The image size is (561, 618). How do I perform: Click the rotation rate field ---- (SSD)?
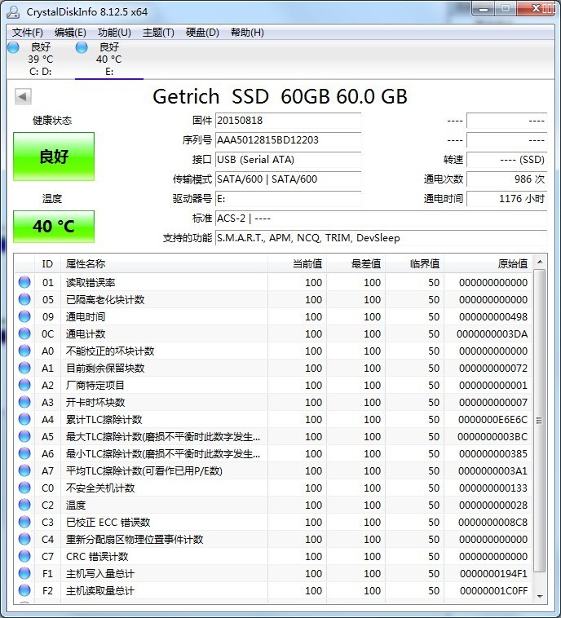[506, 160]
